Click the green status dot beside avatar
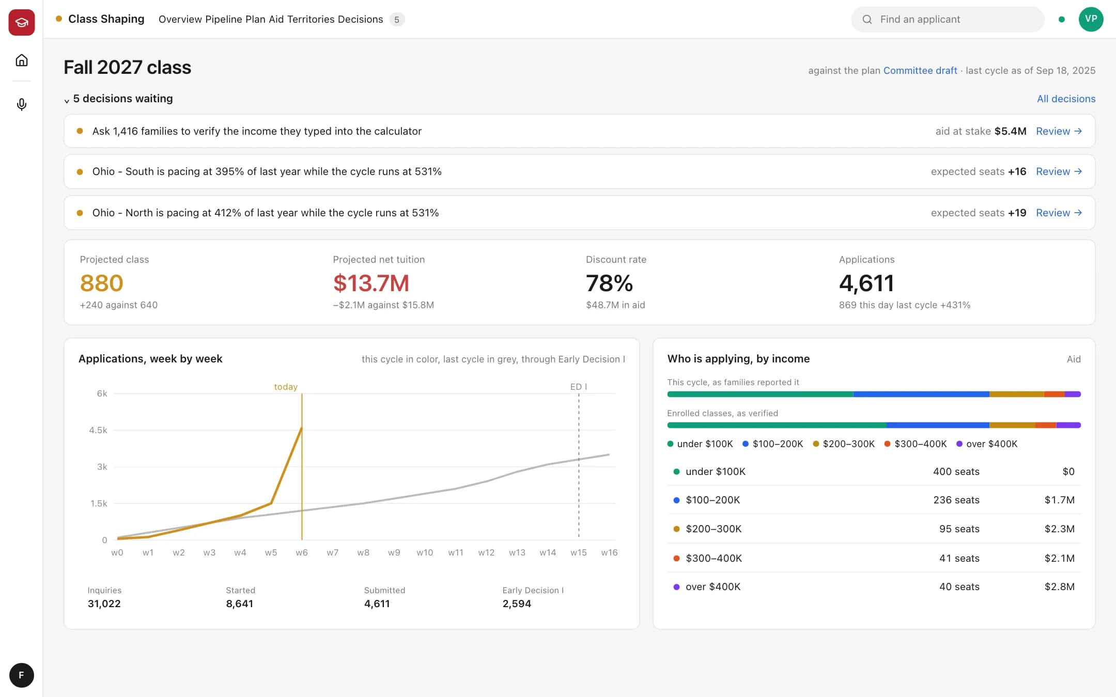 [x=1061, y=19]
